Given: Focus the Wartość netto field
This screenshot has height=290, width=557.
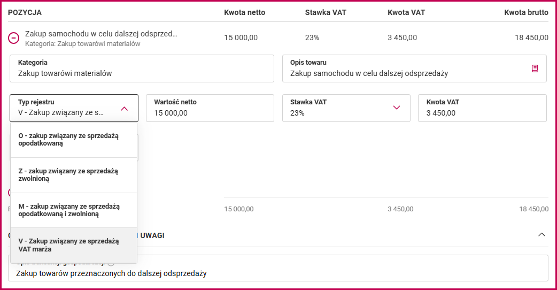Looking at the screenshot, I should [210, 108].
